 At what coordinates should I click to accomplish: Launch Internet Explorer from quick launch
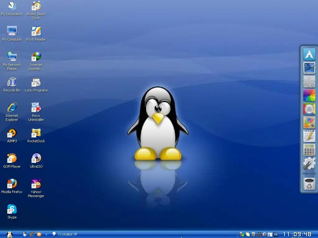click(x=32, y=234)
